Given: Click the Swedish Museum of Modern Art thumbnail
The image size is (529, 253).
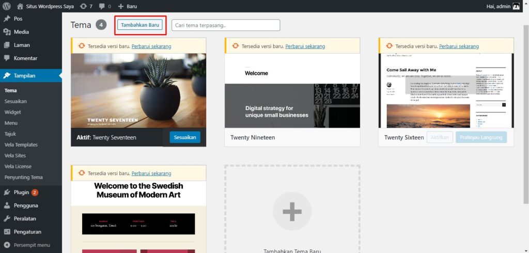Looking at the screenshot, I should coord(138,217).
